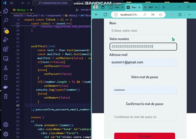Click the browser back arrow

pyautogui.click(x=96, y=15)
